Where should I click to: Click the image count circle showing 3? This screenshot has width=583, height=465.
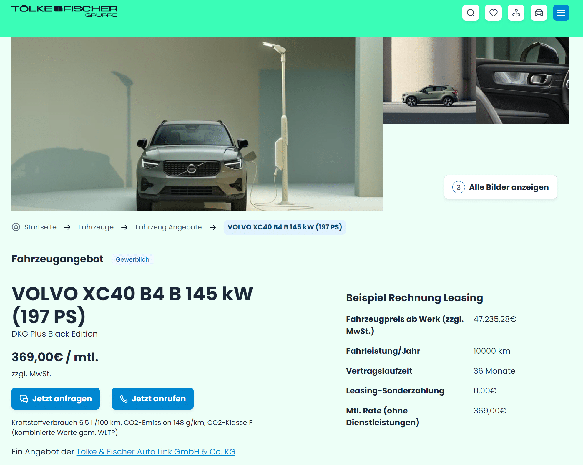[459, 187]
